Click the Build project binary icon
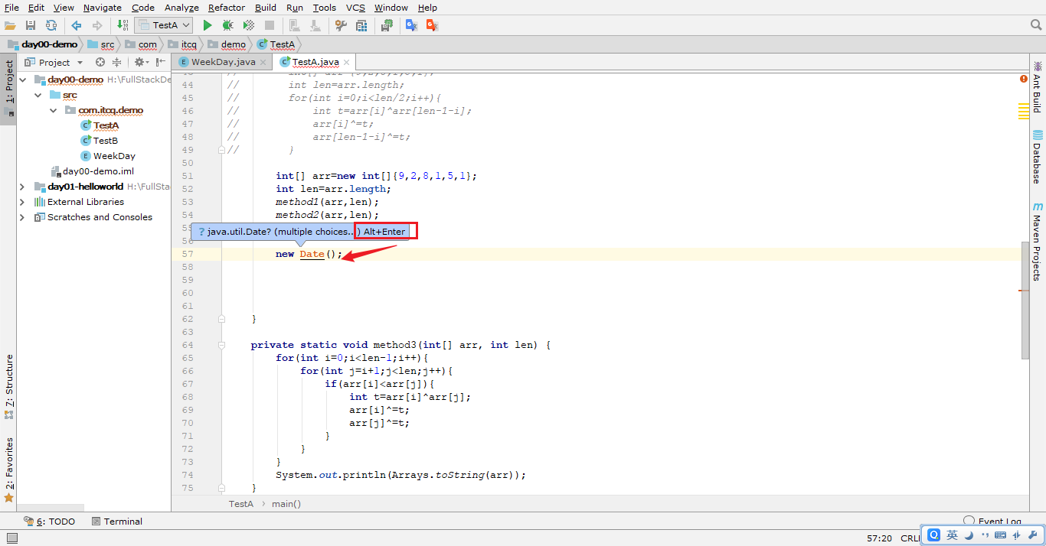This screenshot has height=546, width=1046. pos(123,25)
